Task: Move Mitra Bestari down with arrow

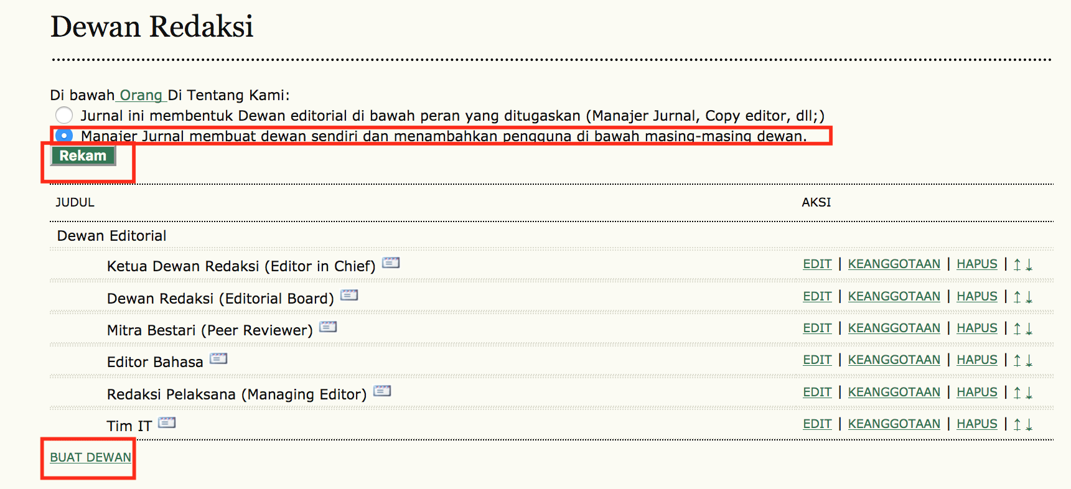Action: (1029, 328)
